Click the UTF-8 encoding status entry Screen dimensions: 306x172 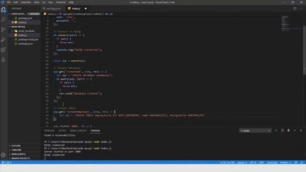(x=253, y=162)
